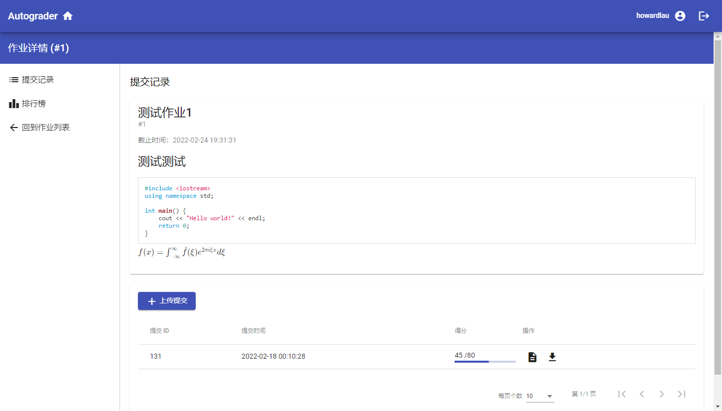This screenshot has height=411, width=722.
Task: Click the 提交时间 column header
Action: point(253,331)
